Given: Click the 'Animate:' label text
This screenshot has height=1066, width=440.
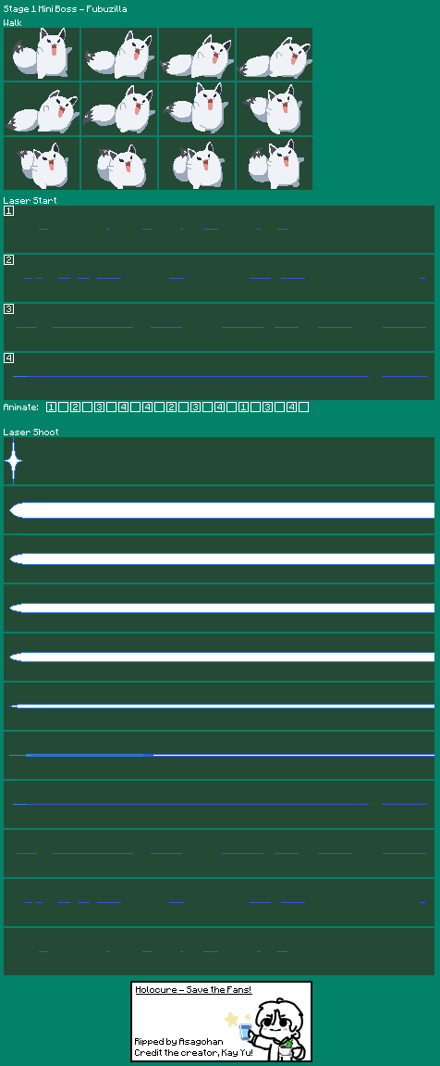Looking at the screenshot, I should [x=20, y=408].
